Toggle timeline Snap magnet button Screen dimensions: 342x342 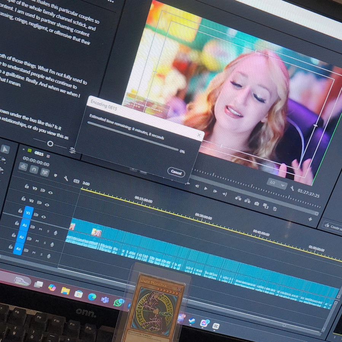click(34, 169)
